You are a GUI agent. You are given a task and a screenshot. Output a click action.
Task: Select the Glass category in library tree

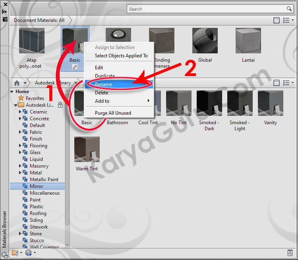35,152
